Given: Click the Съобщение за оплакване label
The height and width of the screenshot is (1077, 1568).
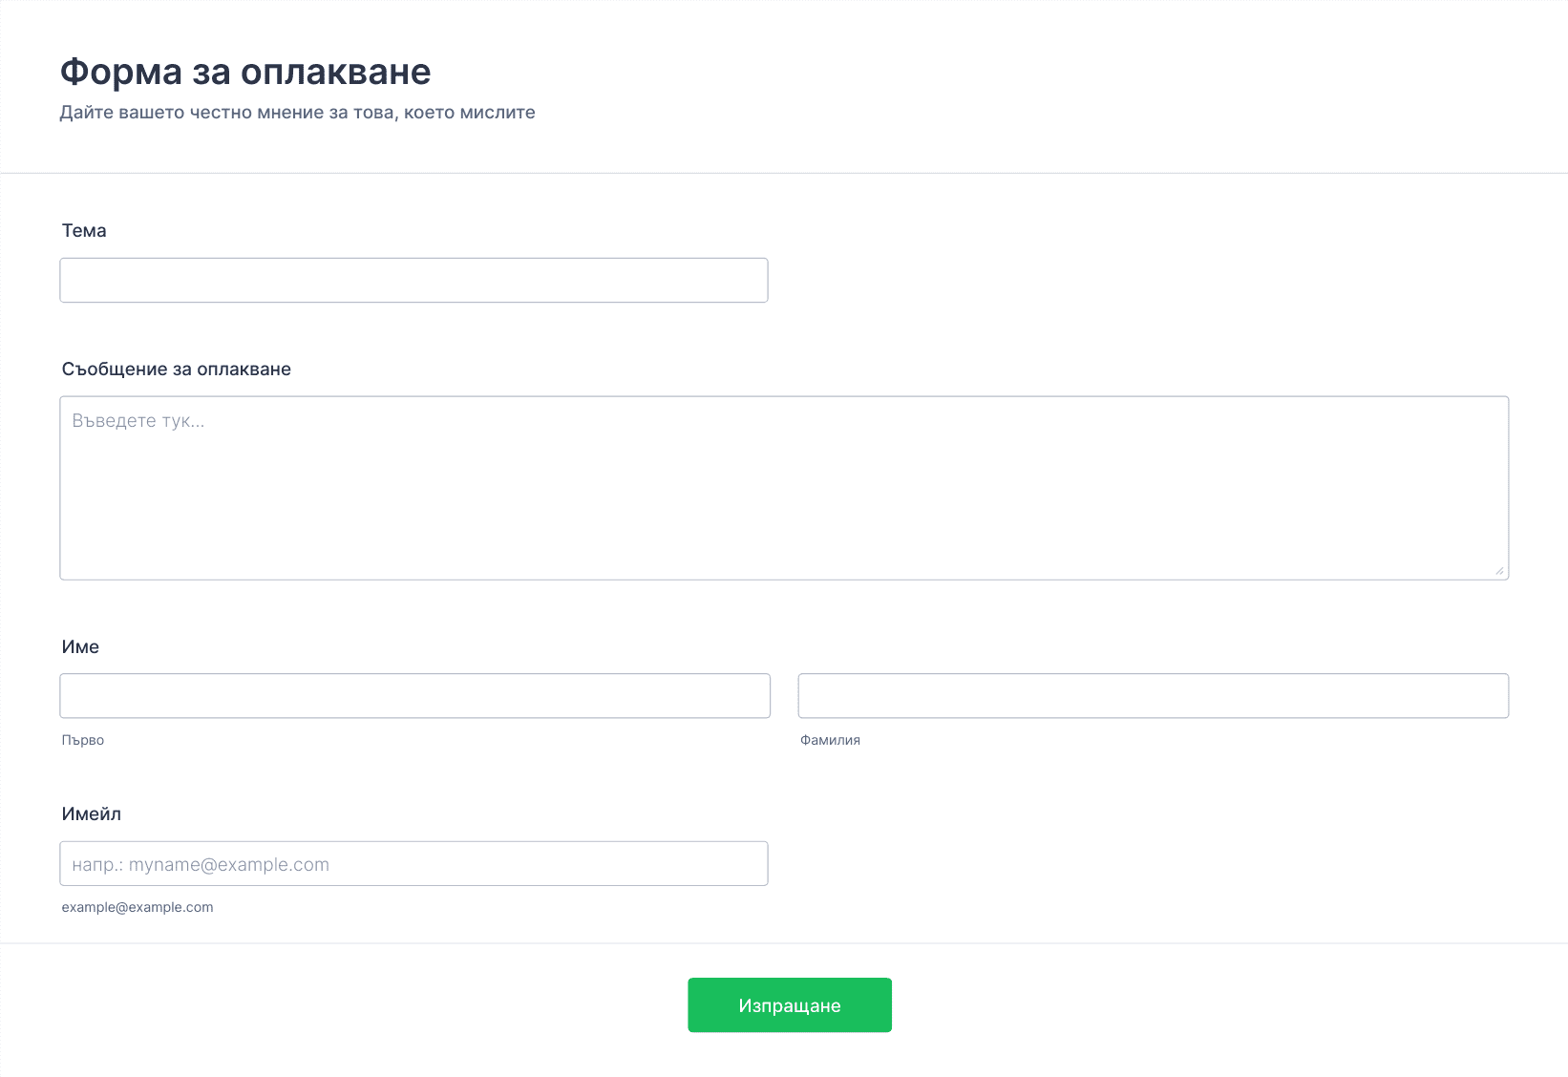Looking at the screenshot, I should (177, 370).
